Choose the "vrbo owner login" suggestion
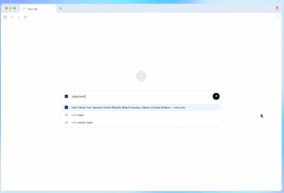The width and height of the screenshot is (284, 193). (82, 122)
